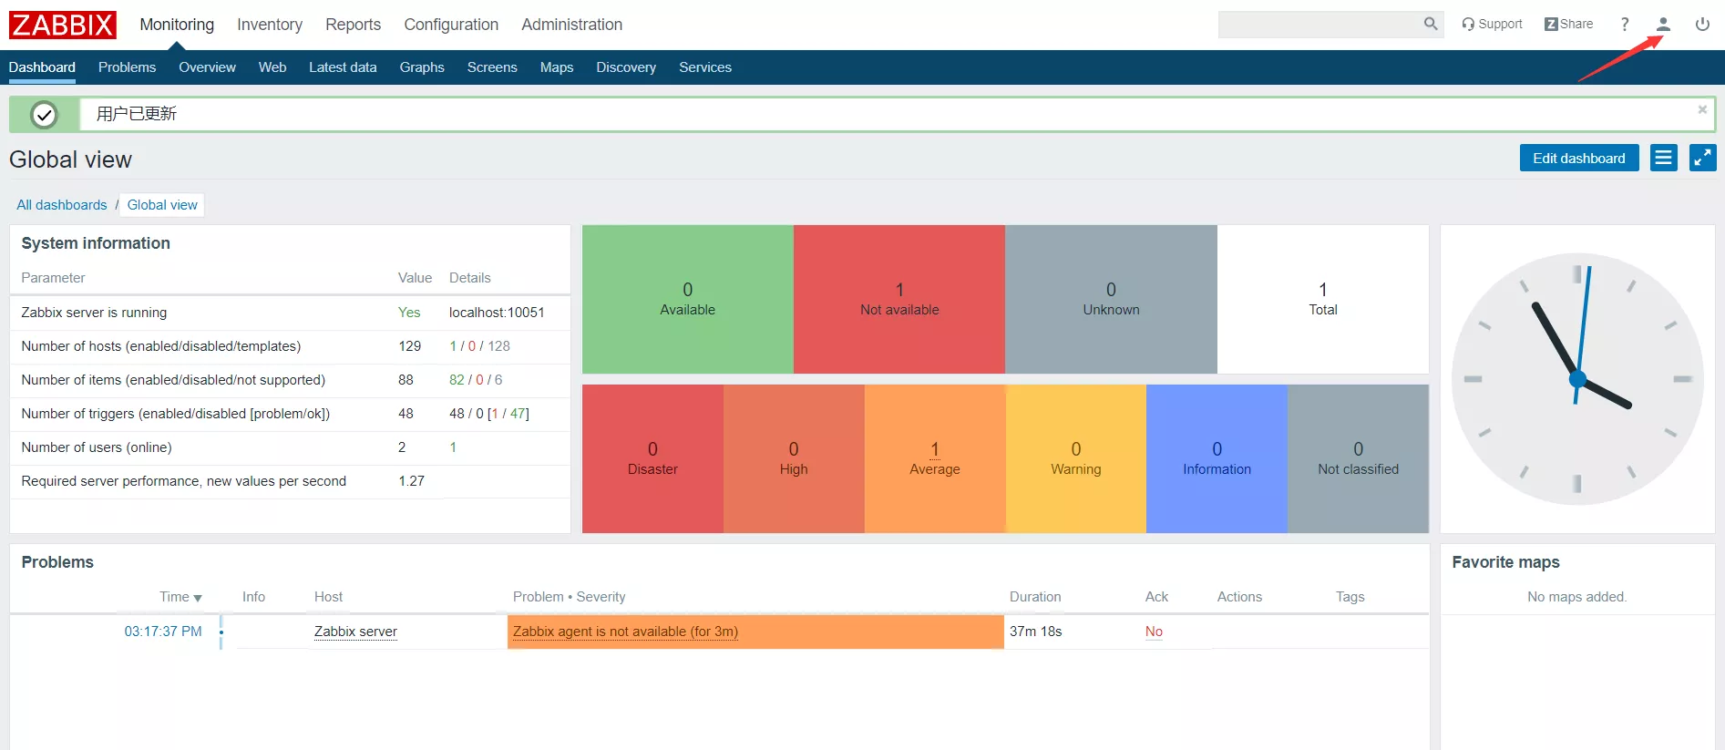Screen dimensions: 1725x750
Task: Close the user updated notification
Action: coord(1701,109)
